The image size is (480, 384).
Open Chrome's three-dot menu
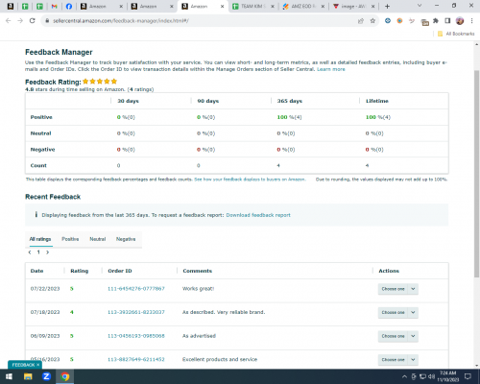coord(471,21)
